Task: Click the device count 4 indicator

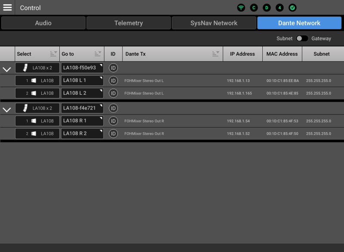Action: click(279, 8)
